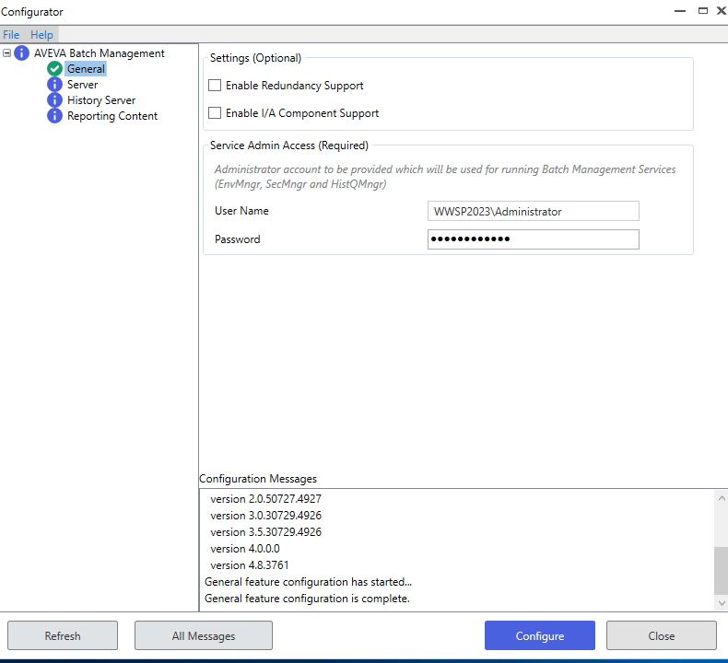
Task: Click the 'version 3.0.30729.4926' message line
Action: 265,516
